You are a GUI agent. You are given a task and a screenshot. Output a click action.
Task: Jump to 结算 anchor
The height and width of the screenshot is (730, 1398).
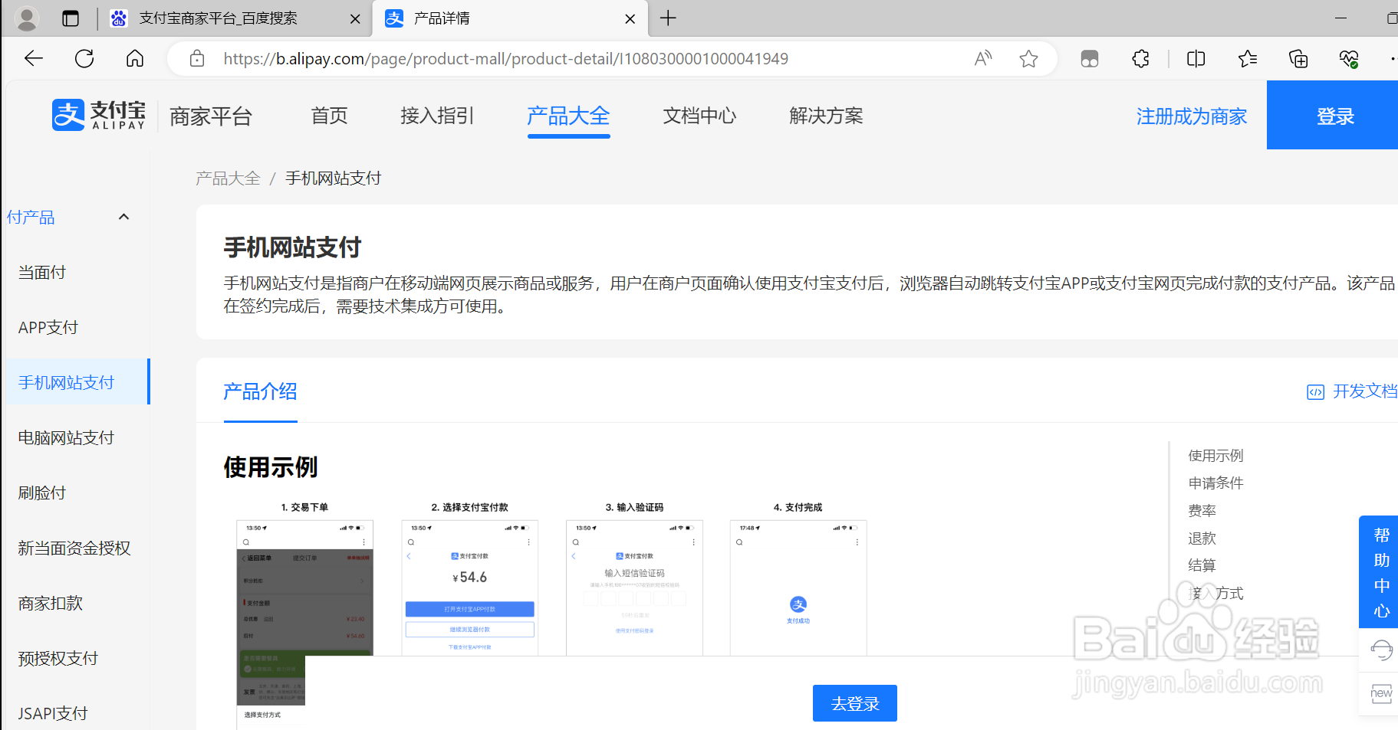click(1202, 565)
